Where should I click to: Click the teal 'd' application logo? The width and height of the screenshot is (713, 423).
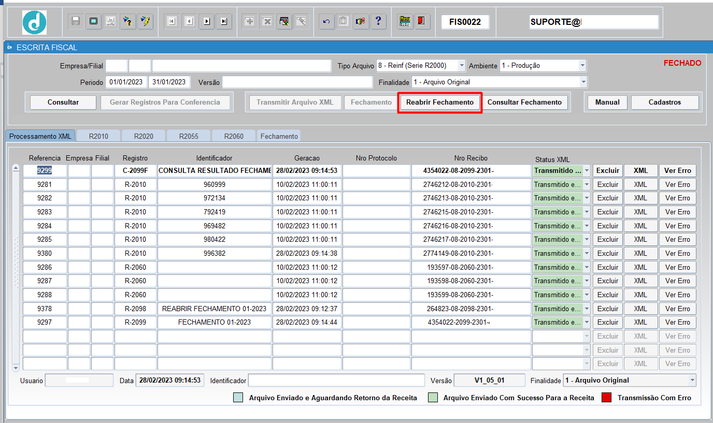point(34,22)
